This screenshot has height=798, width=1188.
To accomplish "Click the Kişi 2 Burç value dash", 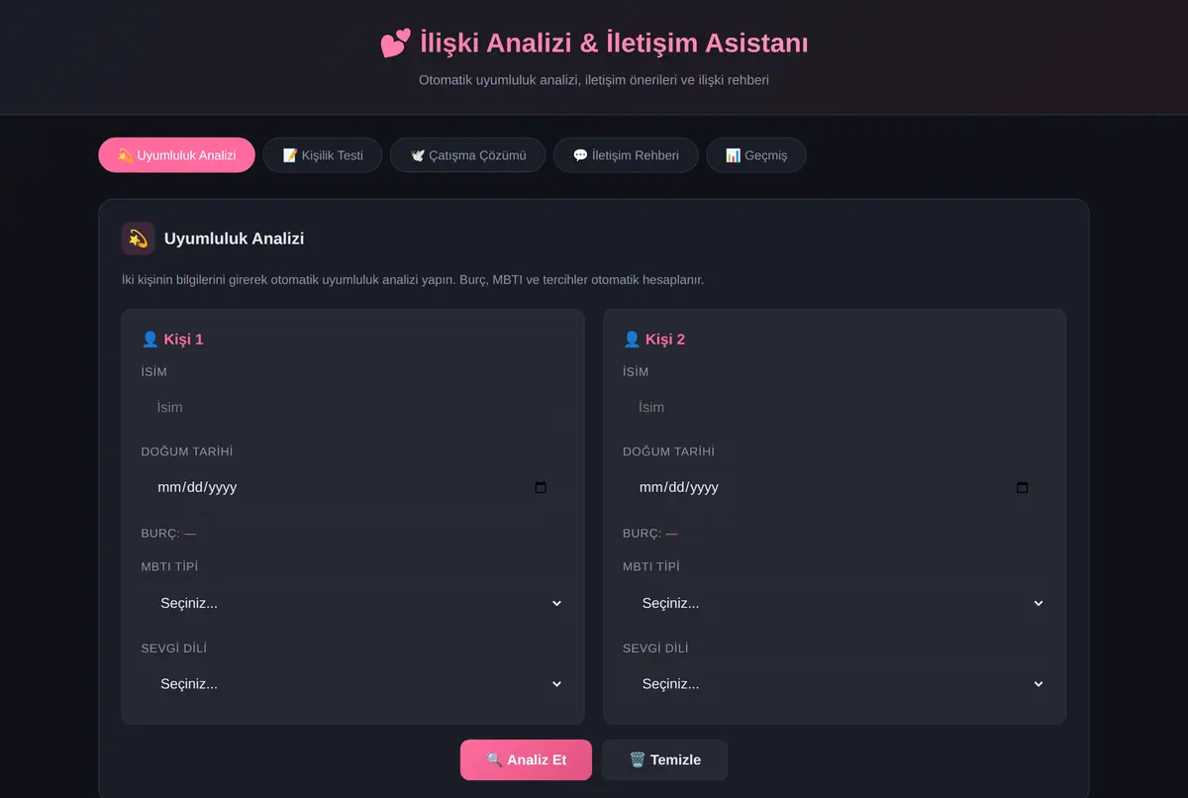I will [x=671, y=534].
